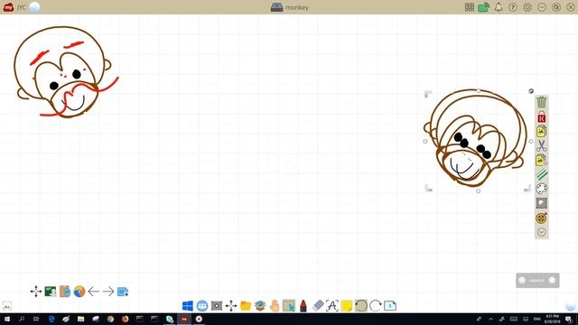Image resolution: width=578 pixels, height=325 pixels.
Task: Open Firefox from the taskbar
Action: click(x=125, y=319)
